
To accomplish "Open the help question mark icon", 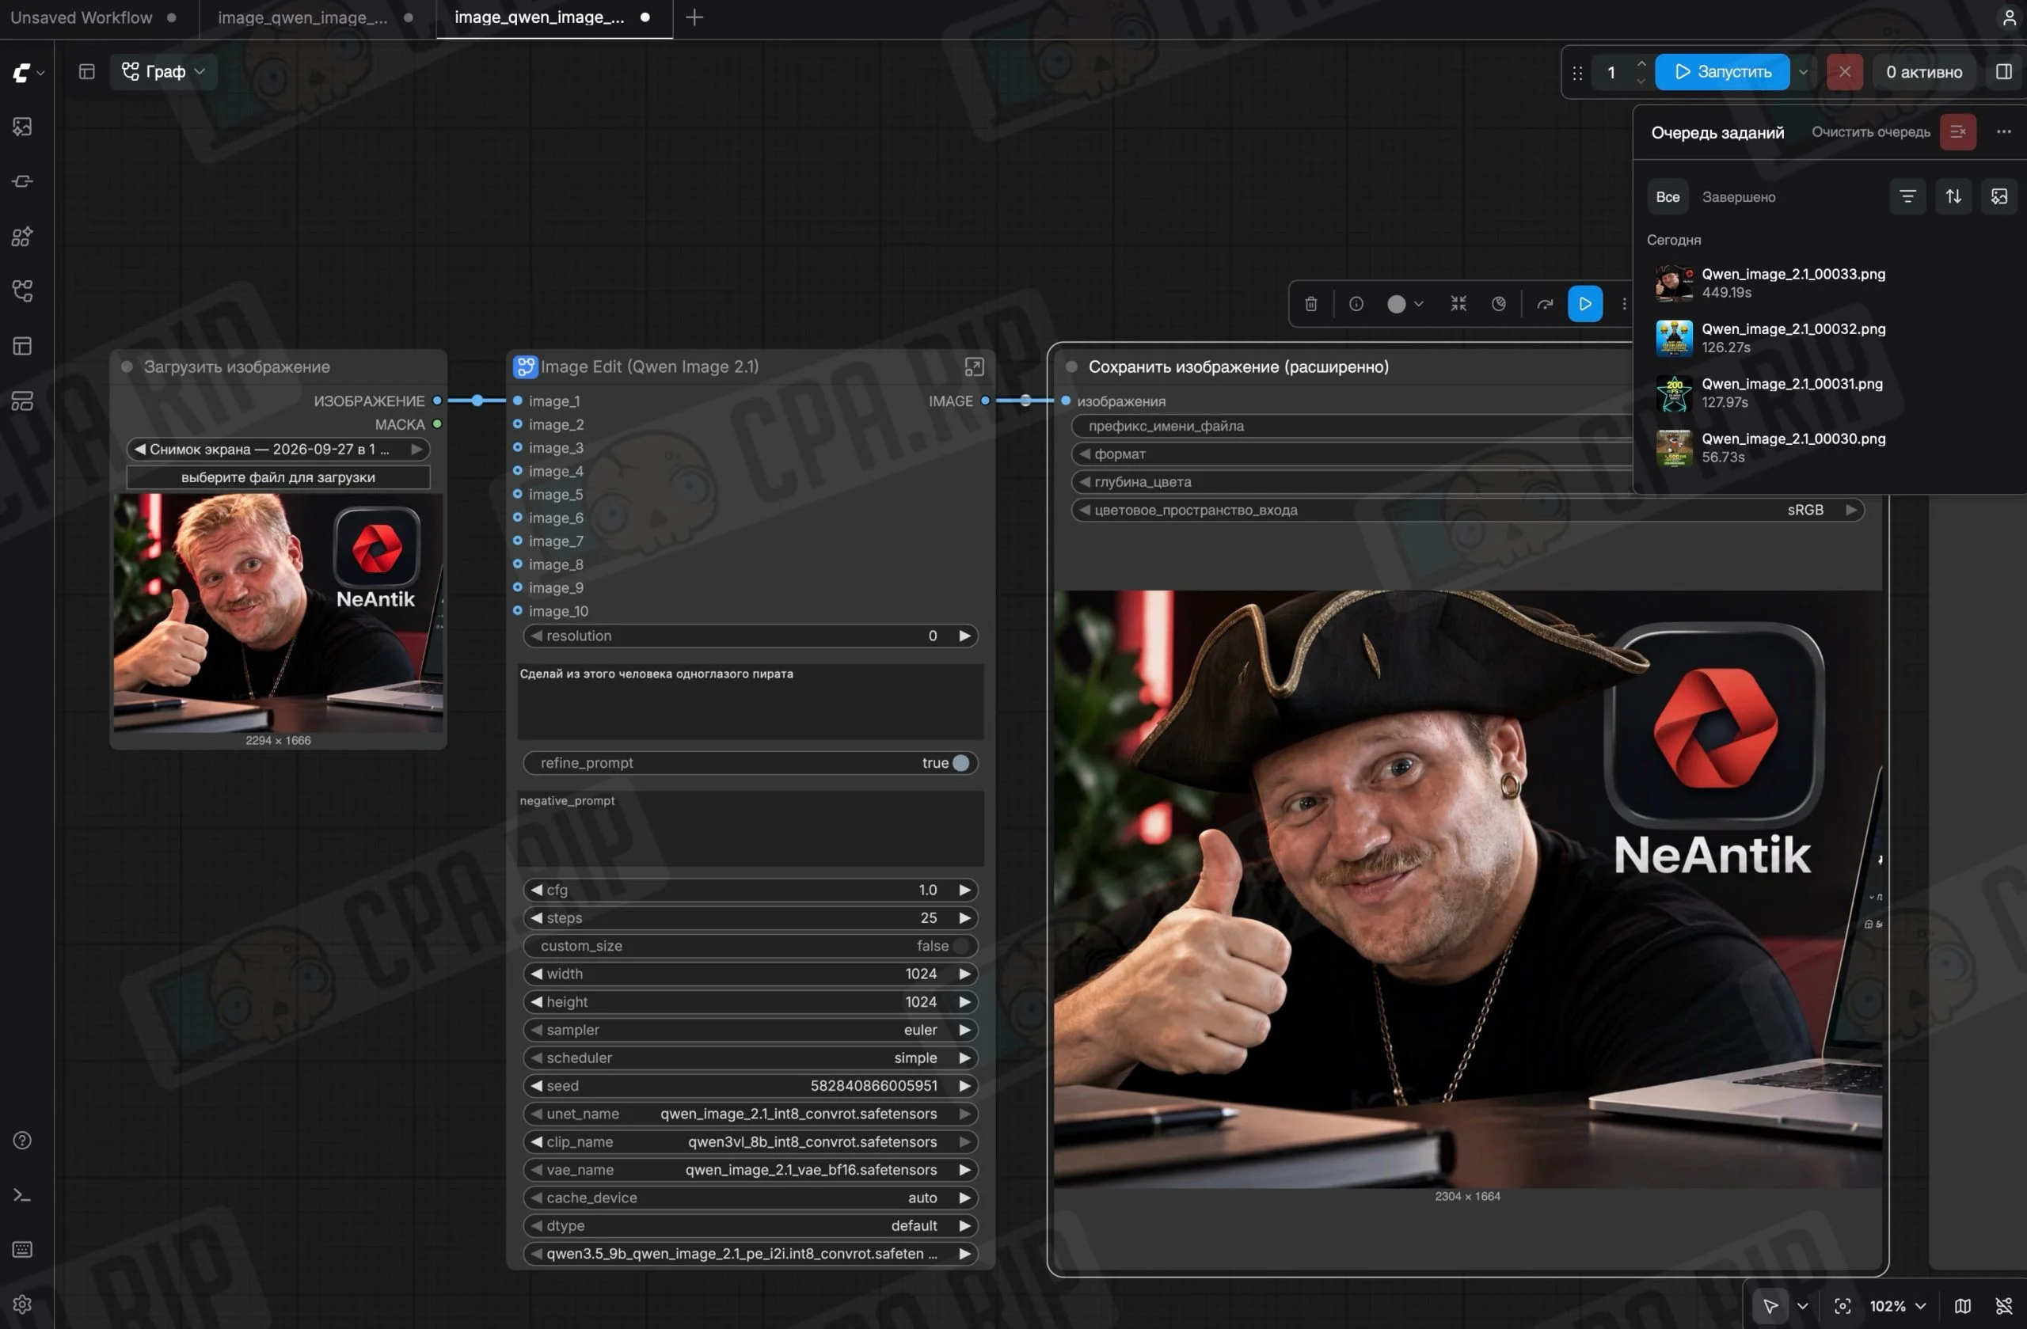I will click(x=22, y=1139).
